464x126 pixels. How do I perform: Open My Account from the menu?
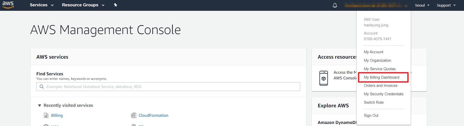374,52
